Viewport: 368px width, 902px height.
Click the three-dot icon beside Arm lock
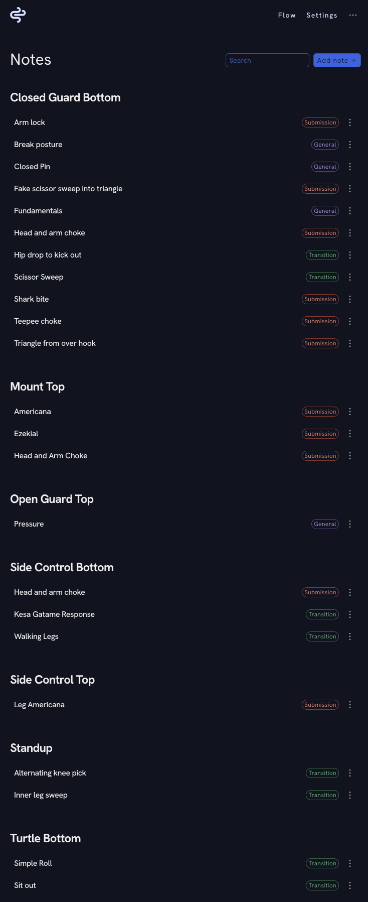tap(350, 122)
